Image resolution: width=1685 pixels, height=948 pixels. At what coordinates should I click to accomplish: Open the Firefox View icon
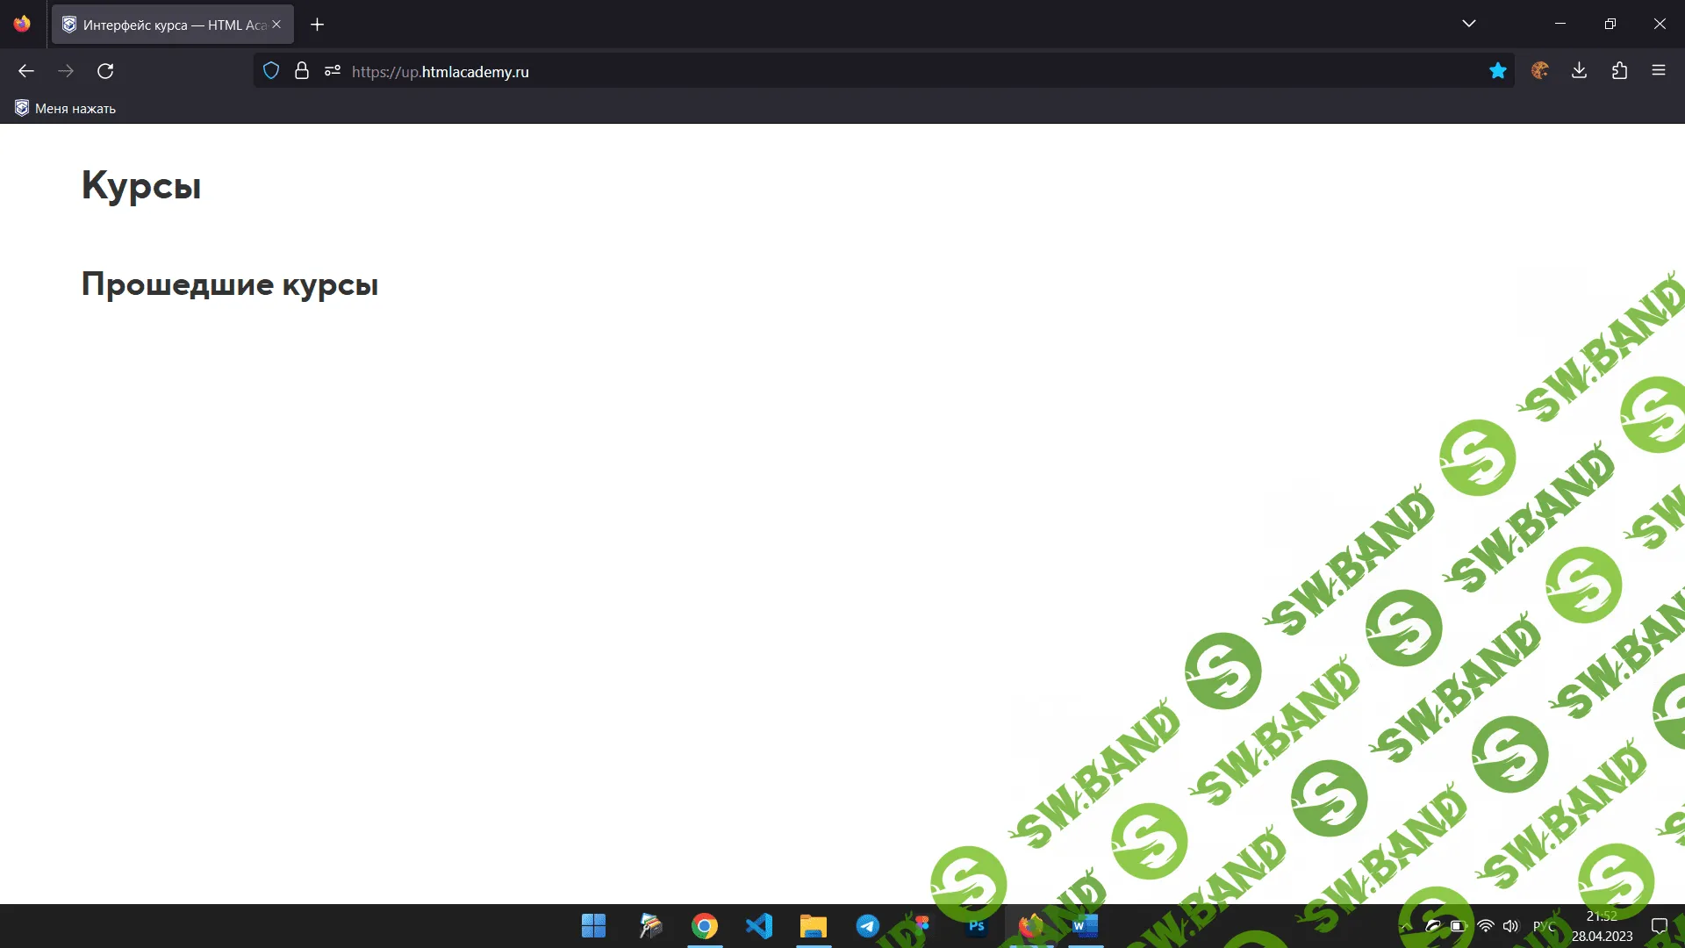coord(22,24)
